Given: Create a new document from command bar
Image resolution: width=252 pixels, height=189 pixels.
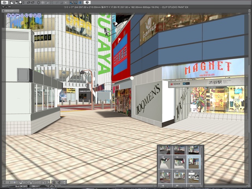Looking at the screenshot, I should 12,3.
